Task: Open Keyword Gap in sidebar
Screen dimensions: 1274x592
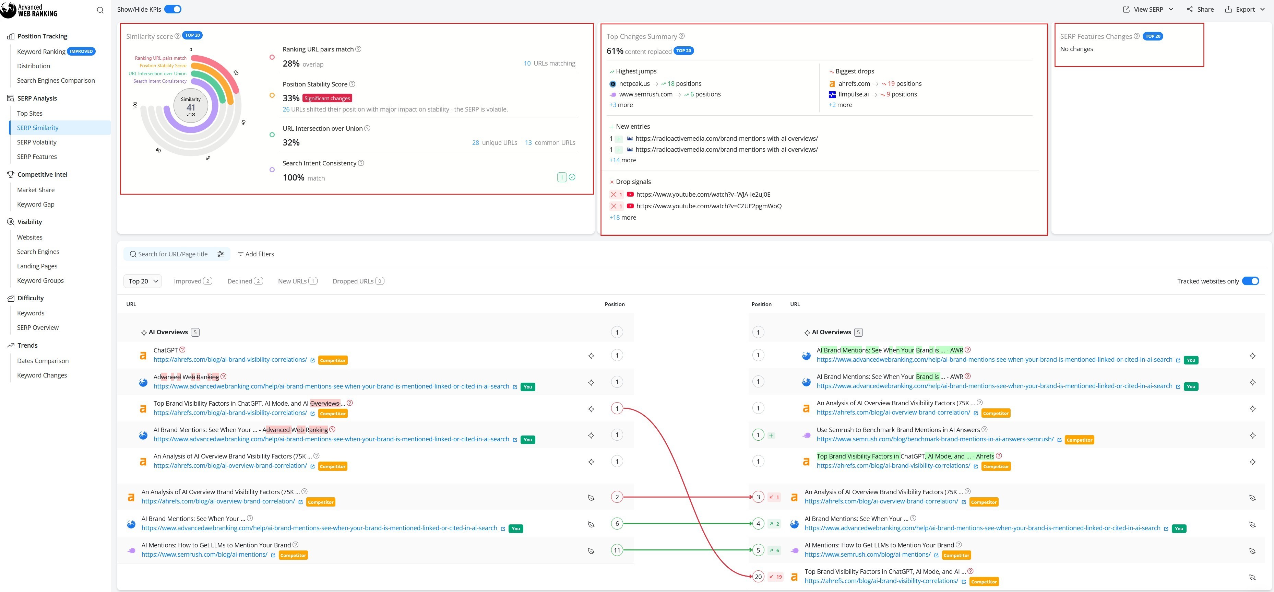Action: coord(36,204)
